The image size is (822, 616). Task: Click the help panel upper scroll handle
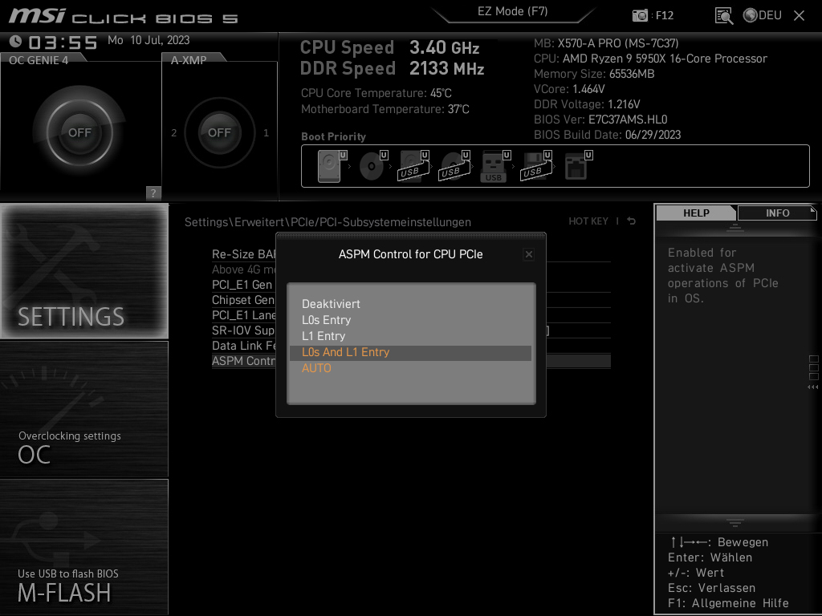coord(735,228)
